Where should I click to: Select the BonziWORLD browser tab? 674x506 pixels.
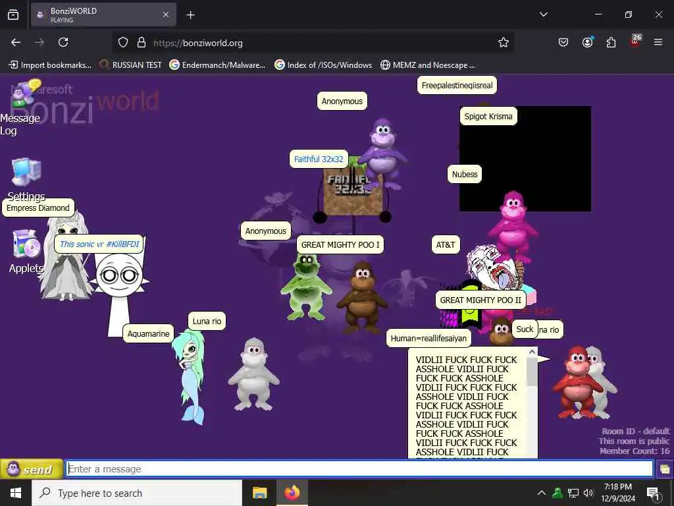(x=103, y=15)
